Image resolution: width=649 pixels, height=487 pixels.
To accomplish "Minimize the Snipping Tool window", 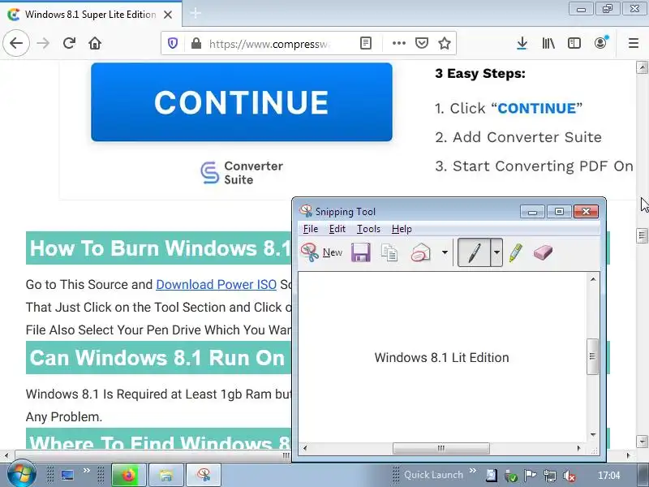I will point(533,212).
